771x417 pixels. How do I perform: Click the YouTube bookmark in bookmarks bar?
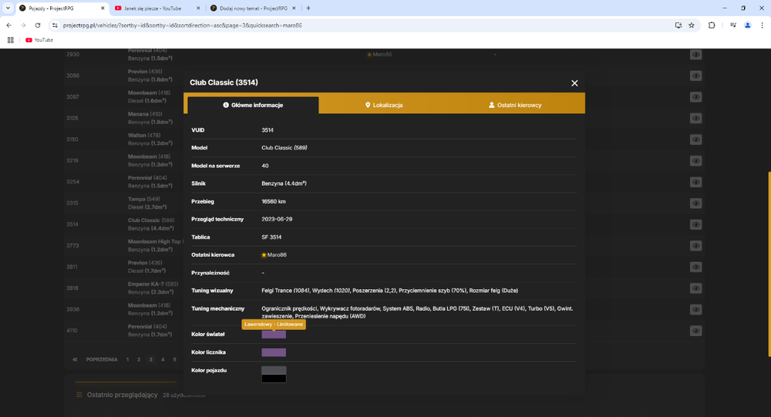pos(39,40)
